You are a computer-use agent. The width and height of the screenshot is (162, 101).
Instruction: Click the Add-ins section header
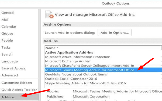pos(50,41)
